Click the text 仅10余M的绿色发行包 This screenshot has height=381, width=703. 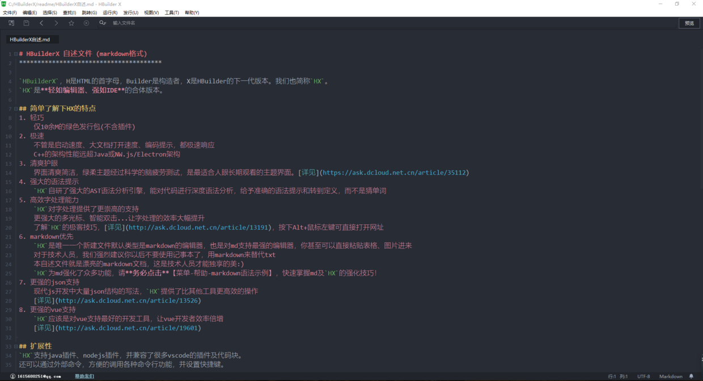click(67, 127)
